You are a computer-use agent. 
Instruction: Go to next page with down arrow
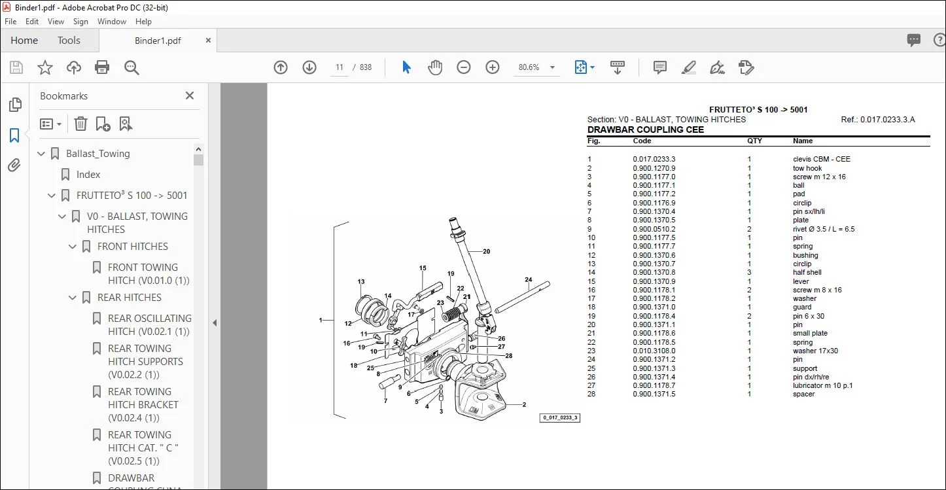[x=309, y=67]
